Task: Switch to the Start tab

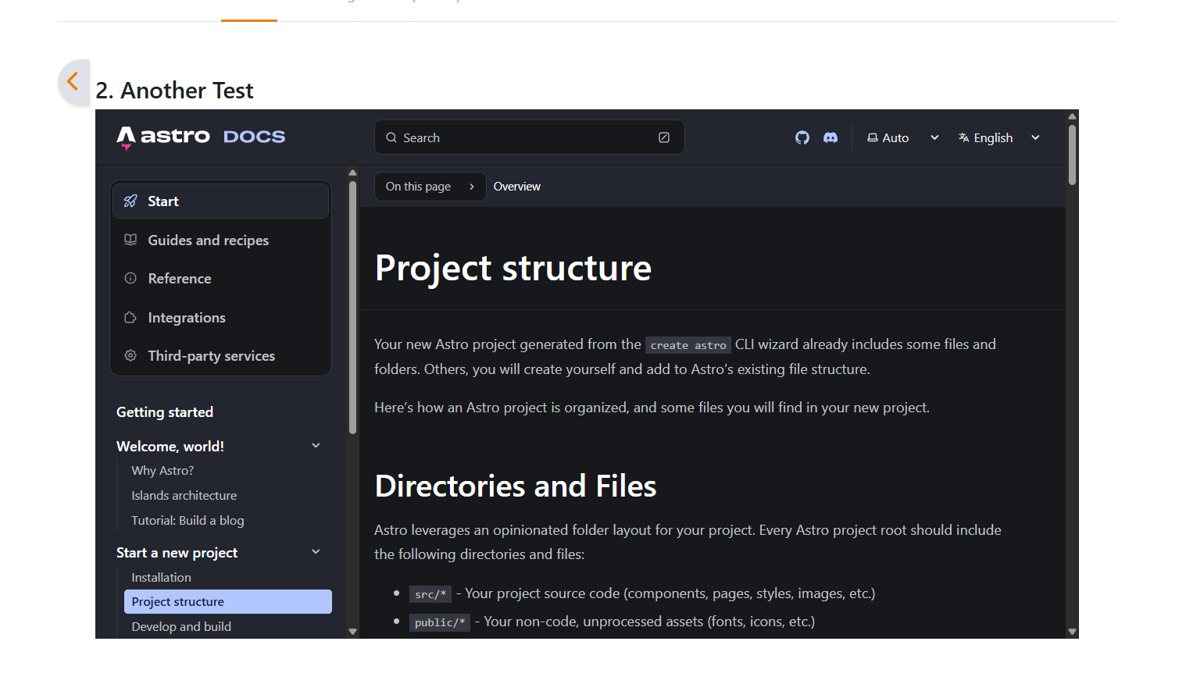Action: (x=220, y=201)
